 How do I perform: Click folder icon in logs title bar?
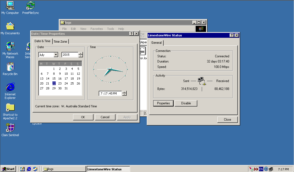tap(62, 23)
